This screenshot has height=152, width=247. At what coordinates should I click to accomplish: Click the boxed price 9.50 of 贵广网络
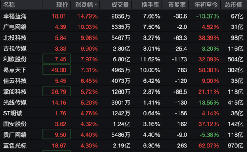[56, 134]
